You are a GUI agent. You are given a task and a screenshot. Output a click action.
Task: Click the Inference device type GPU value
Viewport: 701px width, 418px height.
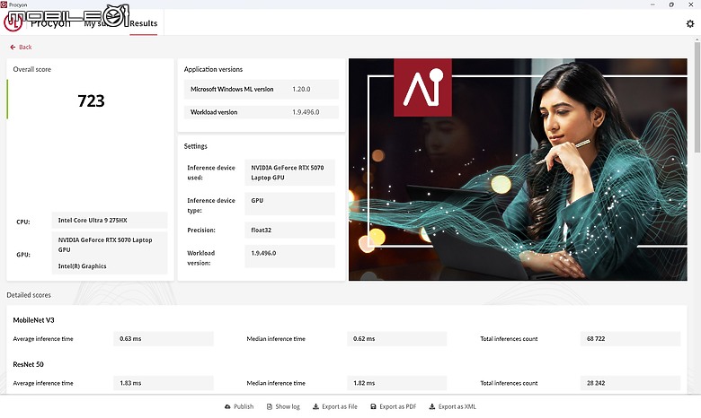(289, 204)
